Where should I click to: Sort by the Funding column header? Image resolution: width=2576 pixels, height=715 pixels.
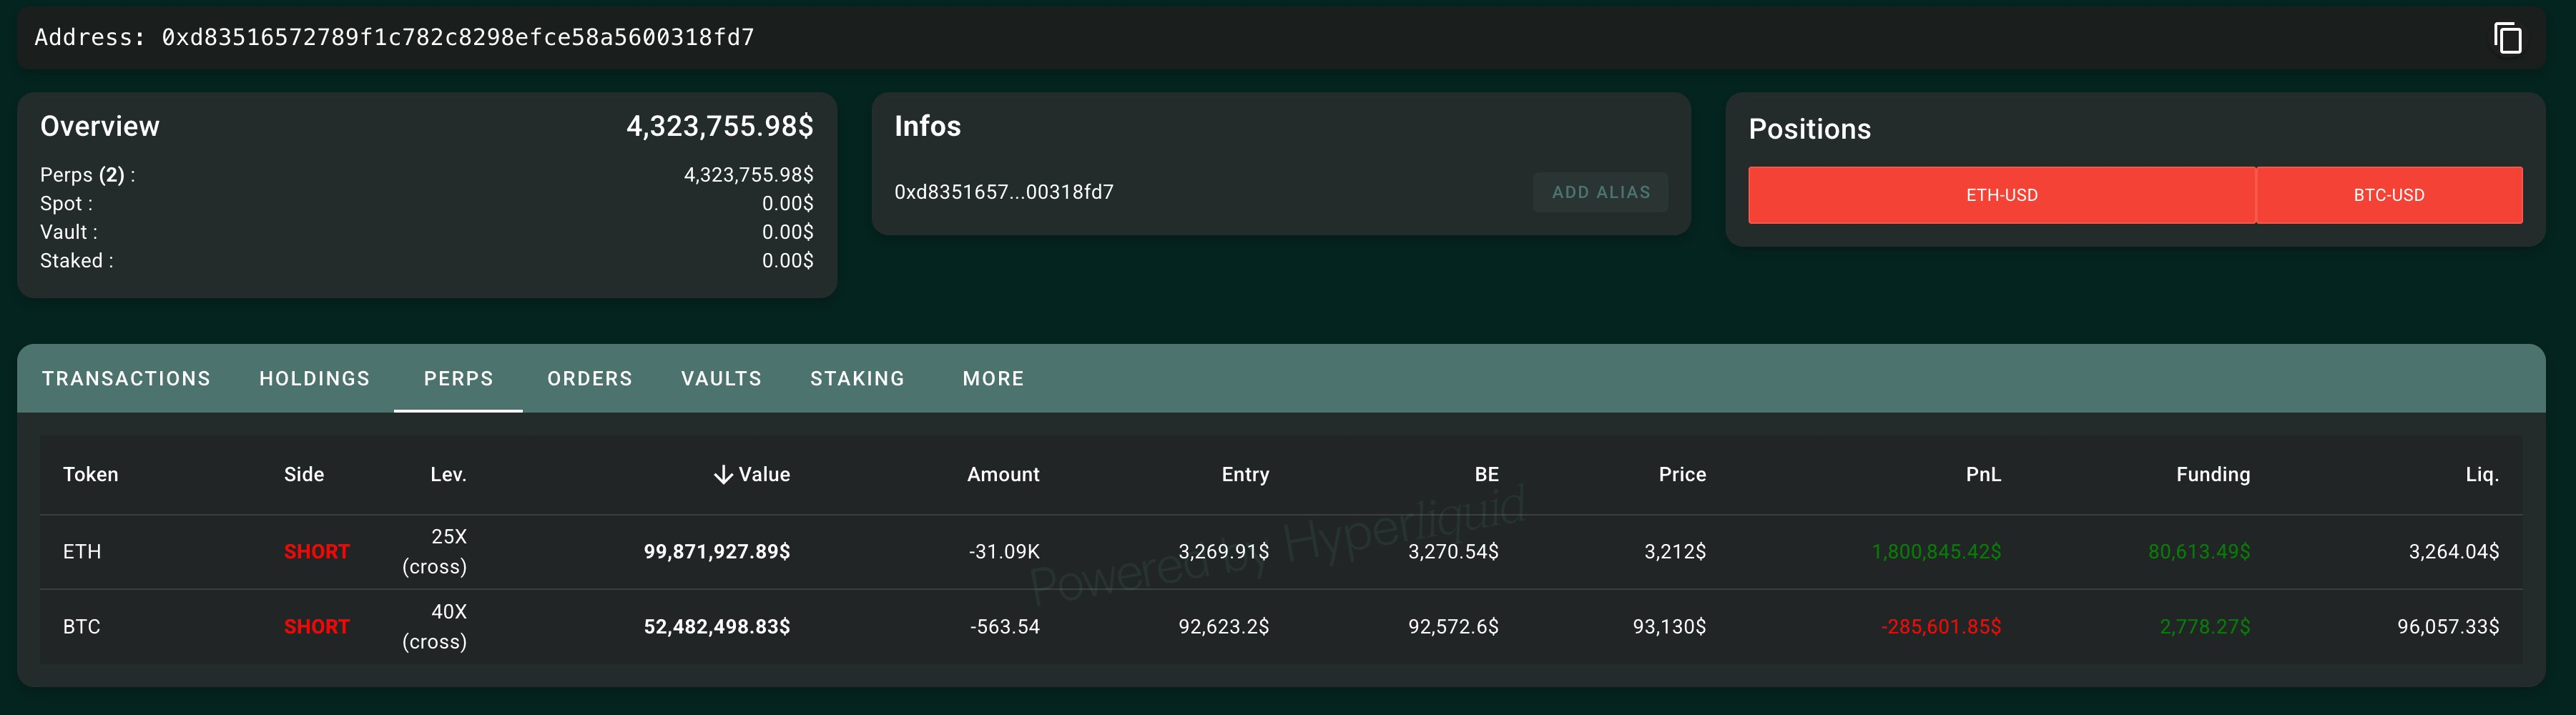2212,475
